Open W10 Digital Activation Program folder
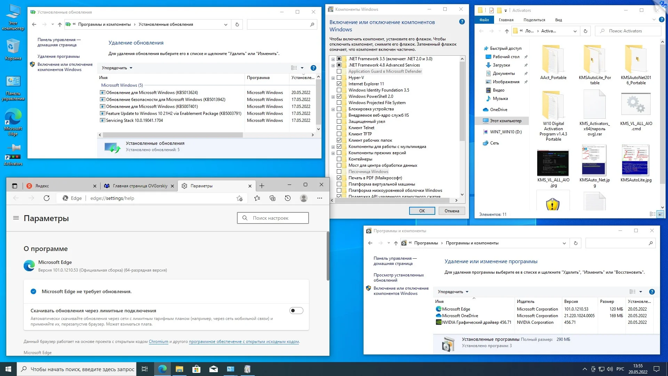This screenshot has width=668, height=376. (553, 116)
